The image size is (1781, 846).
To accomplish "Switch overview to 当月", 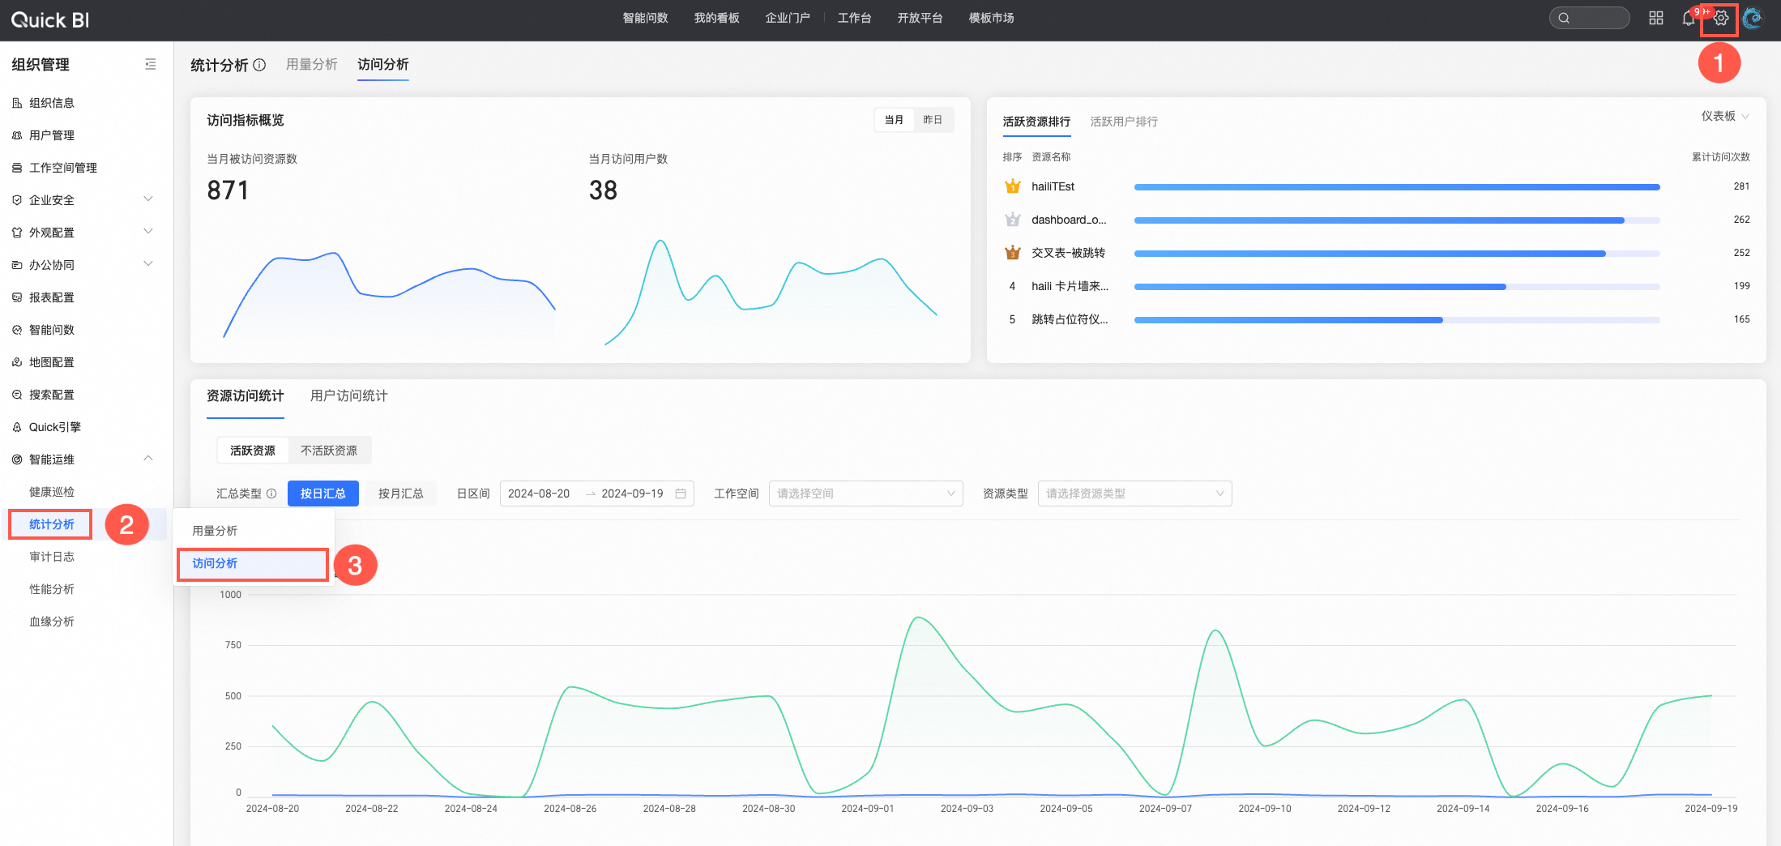I will [x=894, y=120].
